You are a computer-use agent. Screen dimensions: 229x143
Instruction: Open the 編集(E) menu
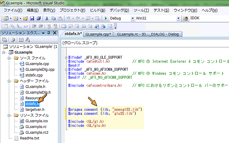pyautogui.click(x=33, y=10)
